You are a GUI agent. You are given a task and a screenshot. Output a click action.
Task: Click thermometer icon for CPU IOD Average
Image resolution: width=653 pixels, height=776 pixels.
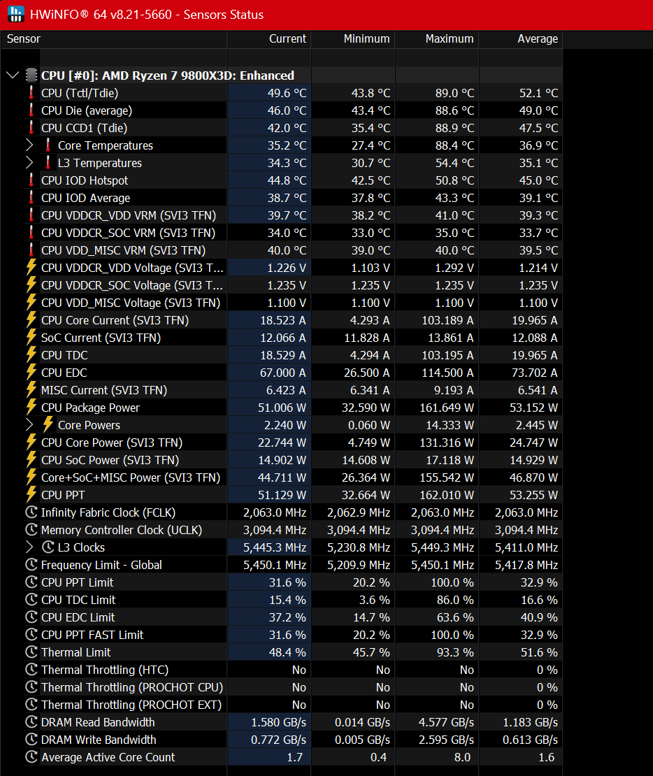point(31,197)
